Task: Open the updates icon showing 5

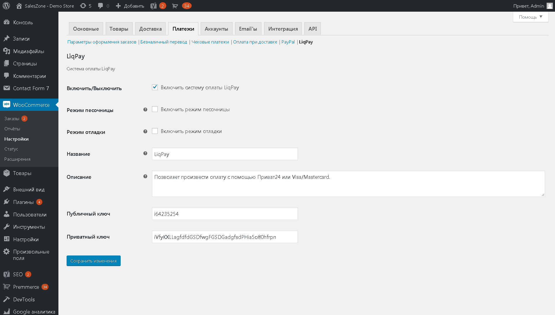Action: (83, 6)
